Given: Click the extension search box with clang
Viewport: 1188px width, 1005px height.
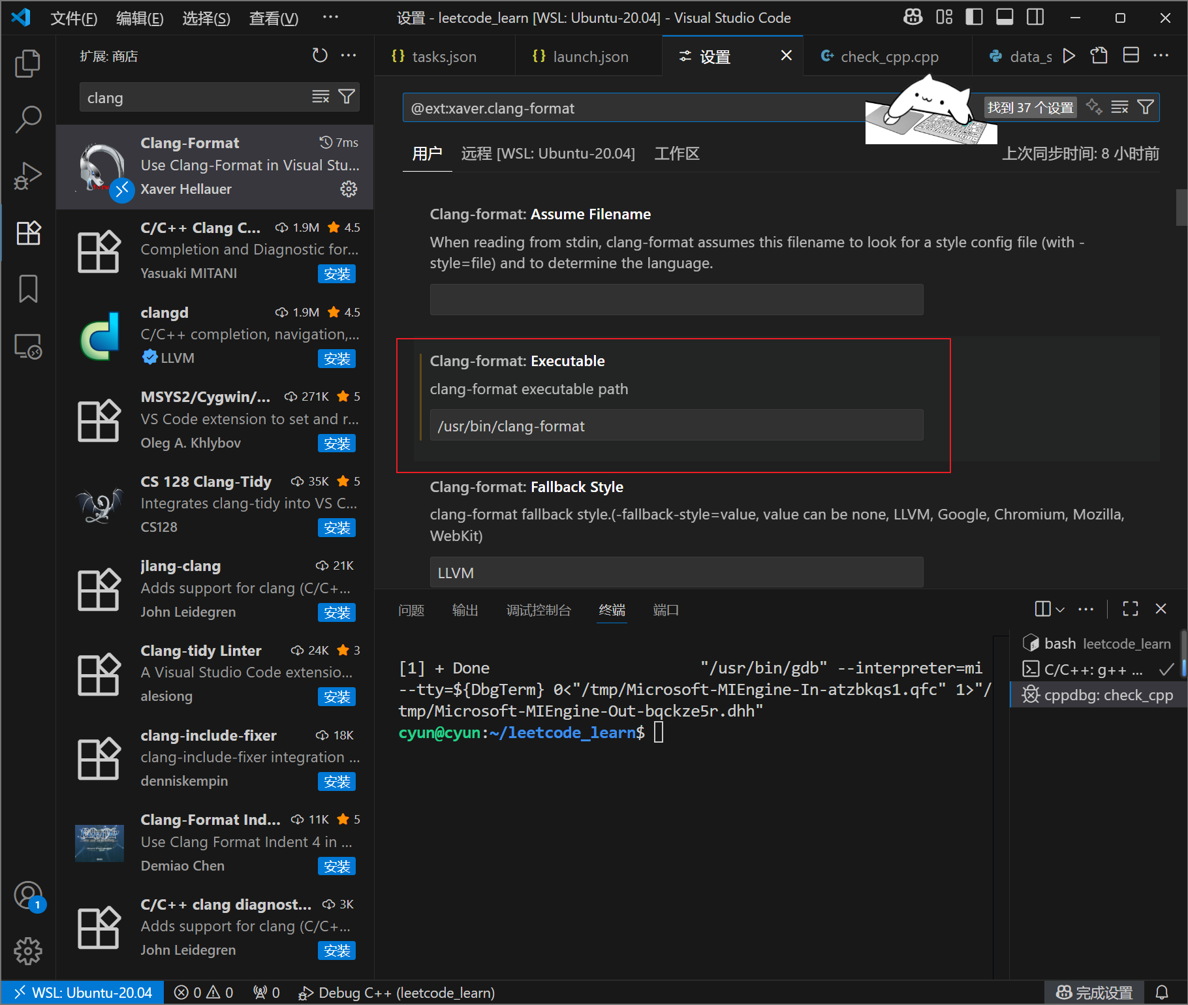Looking at the screenshot, I should pyautogui.click(x=196, y=98).
